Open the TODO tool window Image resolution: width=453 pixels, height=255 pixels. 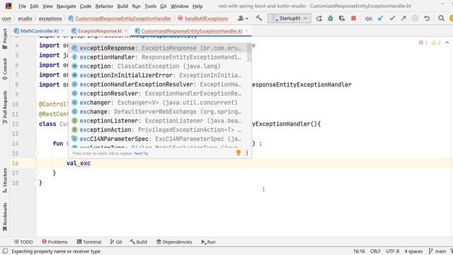click(x=23, y=242)
